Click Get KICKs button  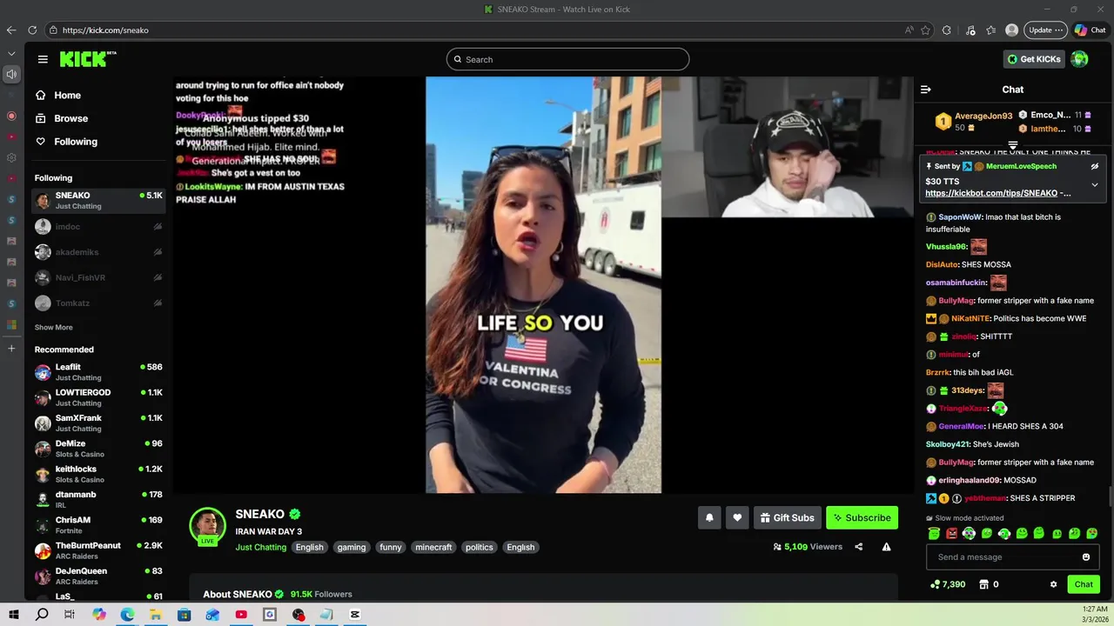(x=1034, y=59)
